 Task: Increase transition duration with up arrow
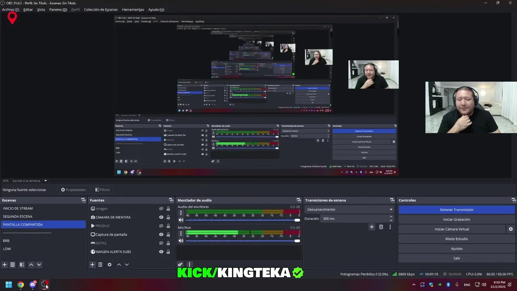[x=391, y=217]
